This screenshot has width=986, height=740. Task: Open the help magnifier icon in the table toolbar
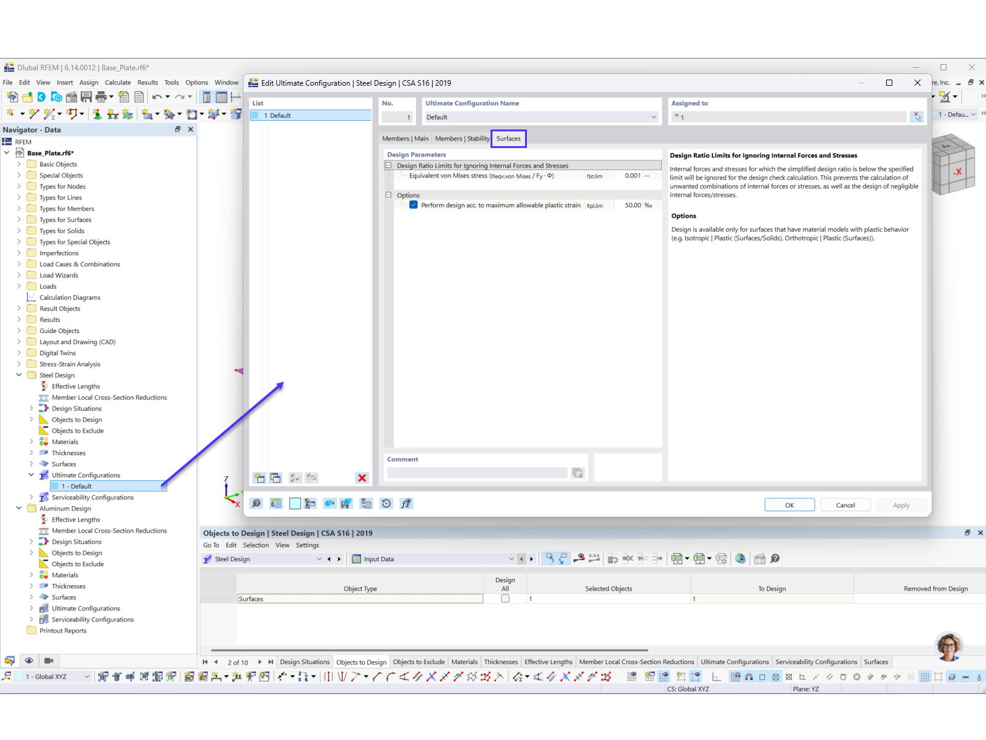pos(775,559)
